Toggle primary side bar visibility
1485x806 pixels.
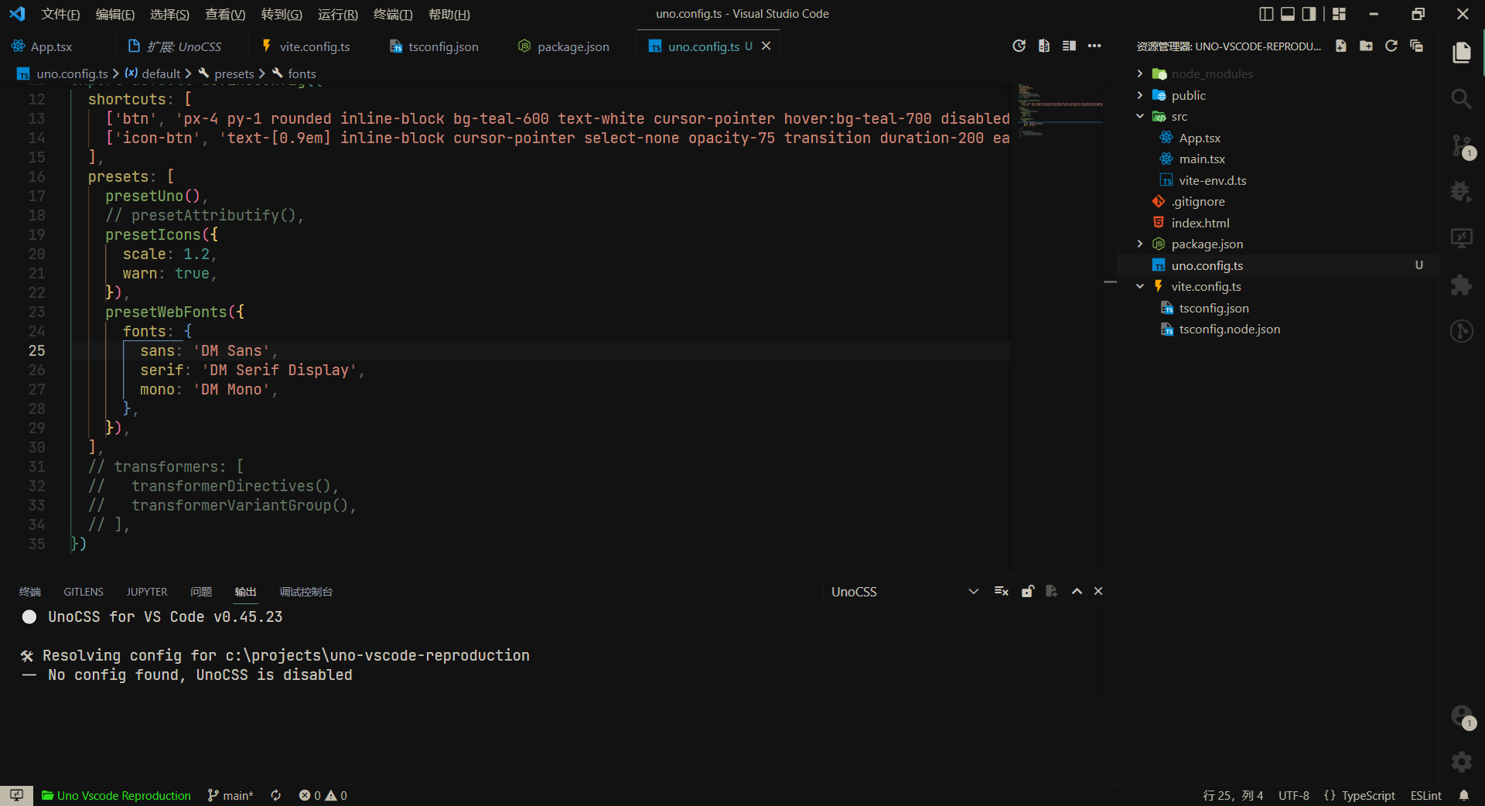coord(1266,14)
